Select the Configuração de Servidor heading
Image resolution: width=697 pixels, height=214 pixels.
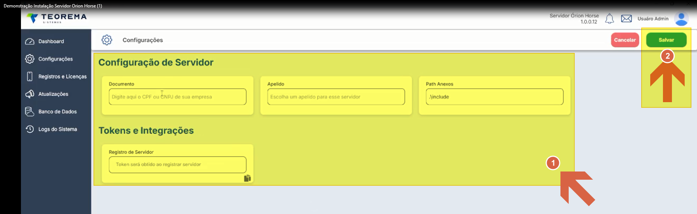coord(156,62)
